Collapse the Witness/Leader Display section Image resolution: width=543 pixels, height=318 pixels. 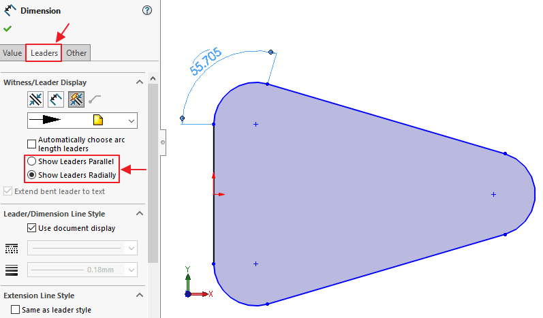pos(140,82)
